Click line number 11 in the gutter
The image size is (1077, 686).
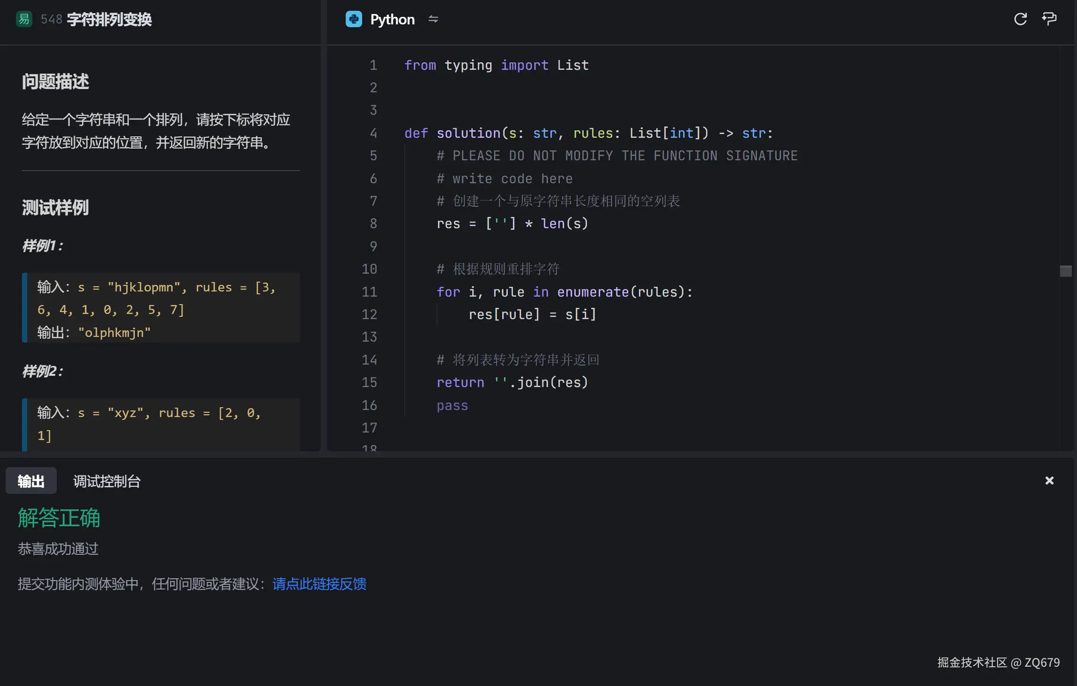(369, 292)
